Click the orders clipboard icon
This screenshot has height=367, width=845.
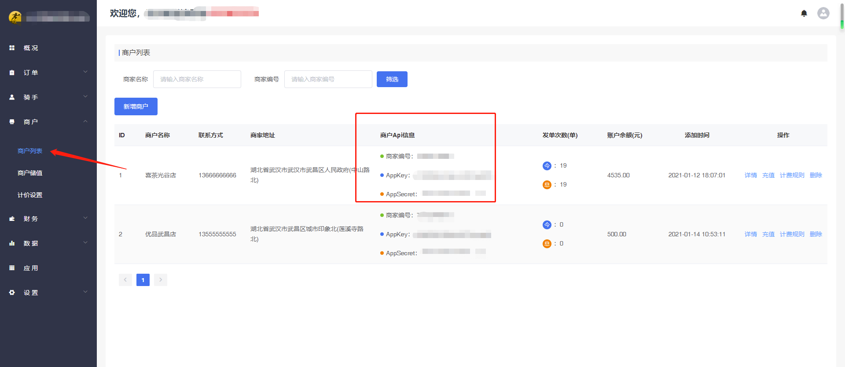[12, 73]
